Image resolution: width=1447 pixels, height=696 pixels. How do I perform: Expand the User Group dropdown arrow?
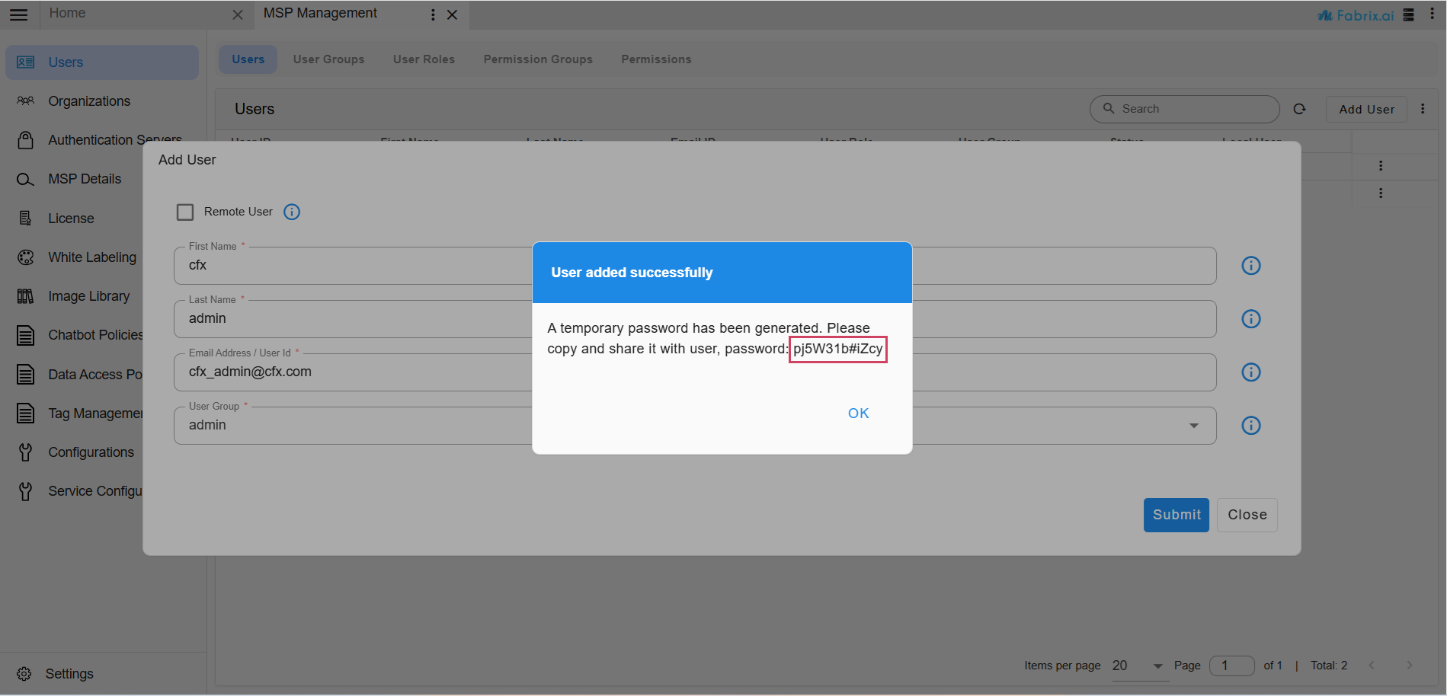coord(1194,426)
